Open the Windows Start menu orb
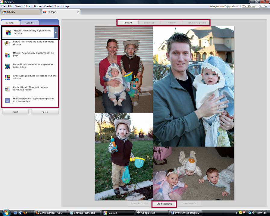Viewport: 270px width, 216px height. coord(6,212)
